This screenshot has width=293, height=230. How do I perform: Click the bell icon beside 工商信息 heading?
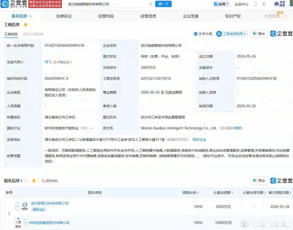click(x=26, y=24)
